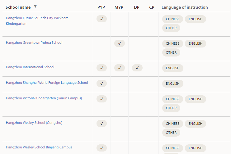Viewport: 231px width, 154px height.
Task: Click ENGLISH tag for Victoria Kindergarten
Action: pyautogui.click(x=196, y=99)
